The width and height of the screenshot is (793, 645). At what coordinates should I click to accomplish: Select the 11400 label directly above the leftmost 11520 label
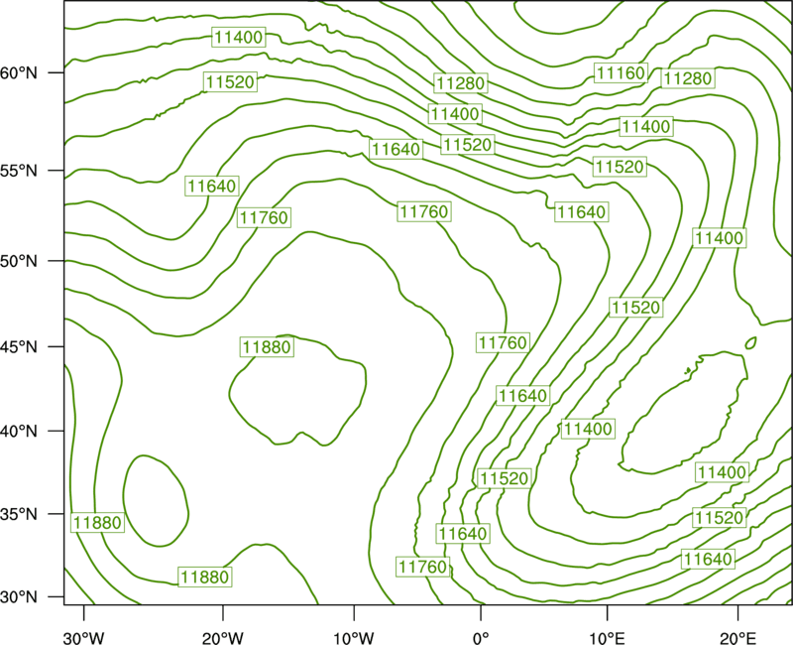(239, 37)
